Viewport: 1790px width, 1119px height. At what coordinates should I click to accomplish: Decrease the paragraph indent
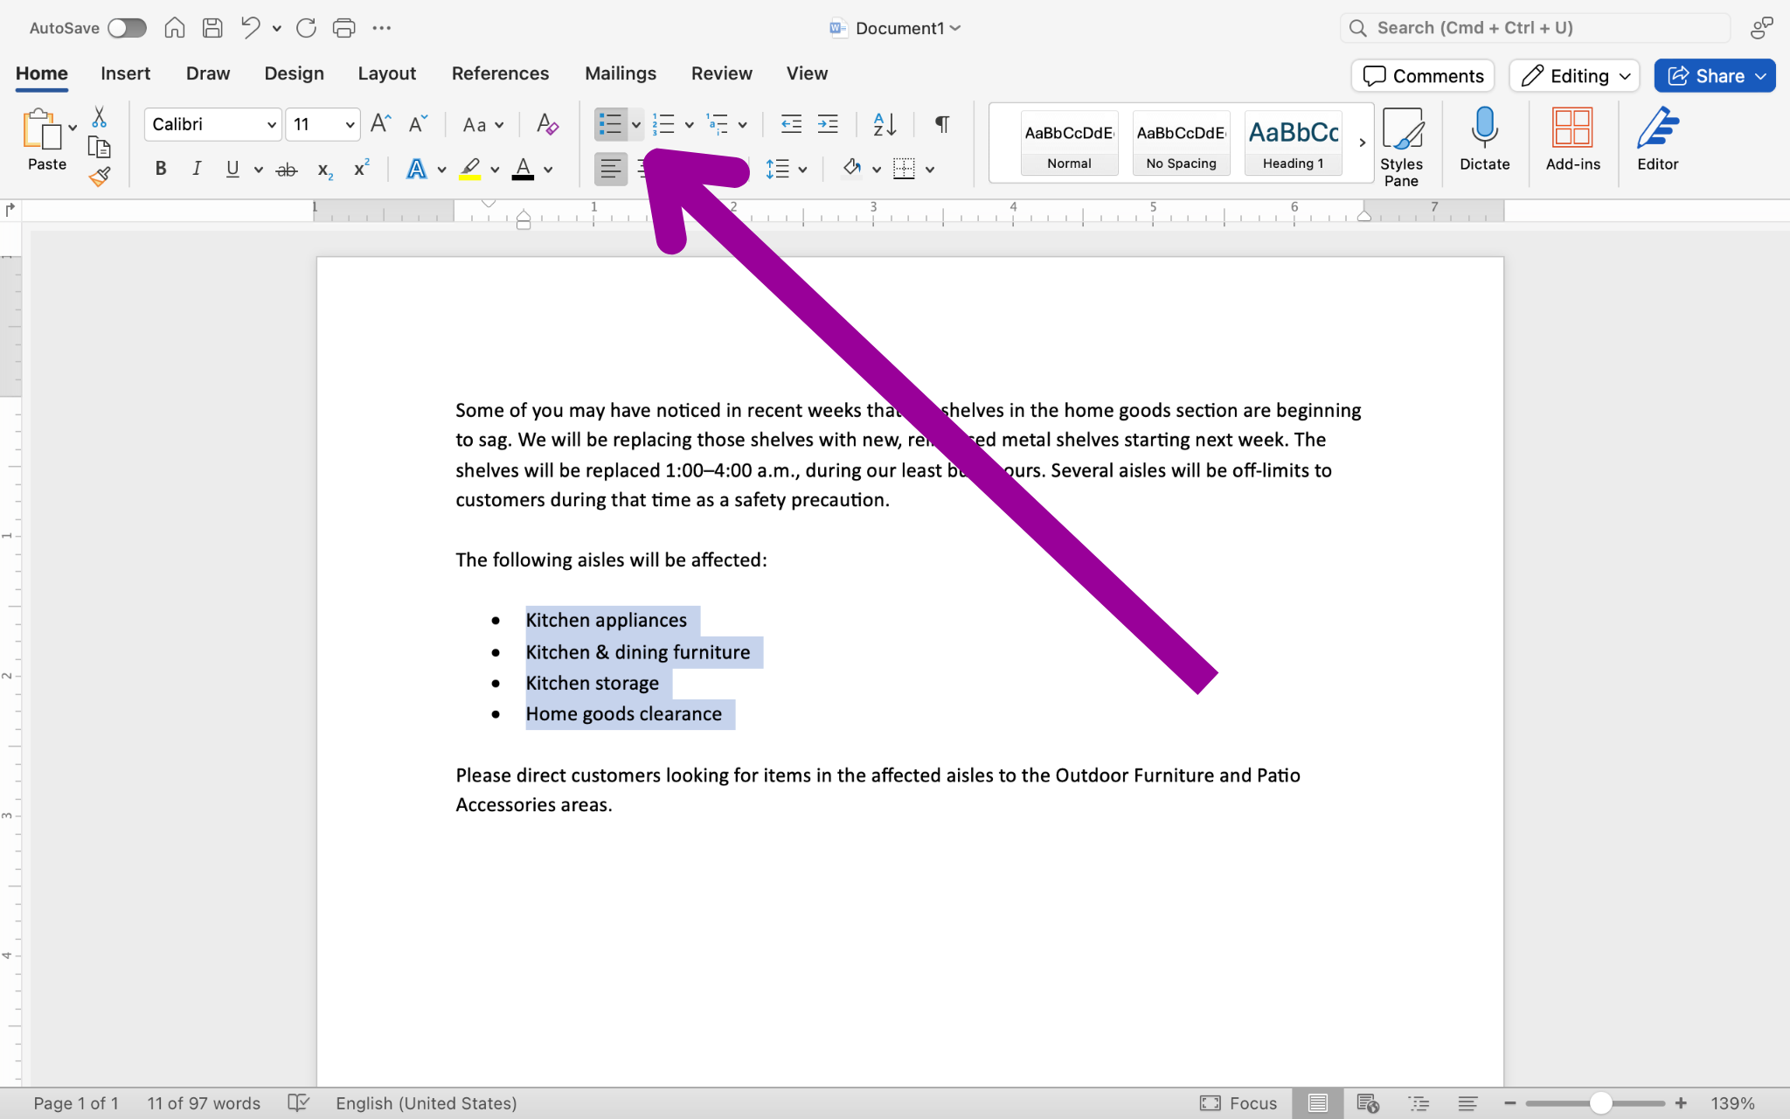[791, 124]
